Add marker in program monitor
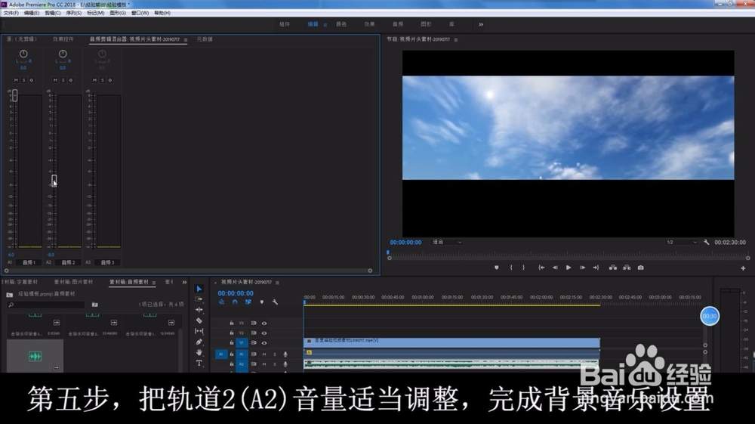Screen dimensions: 755x424 click(x=497, y=268)
